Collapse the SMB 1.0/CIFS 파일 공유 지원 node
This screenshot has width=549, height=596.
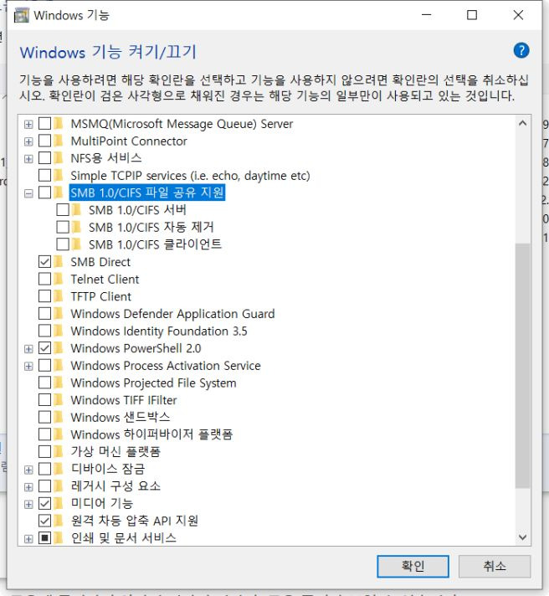[28, 193]
